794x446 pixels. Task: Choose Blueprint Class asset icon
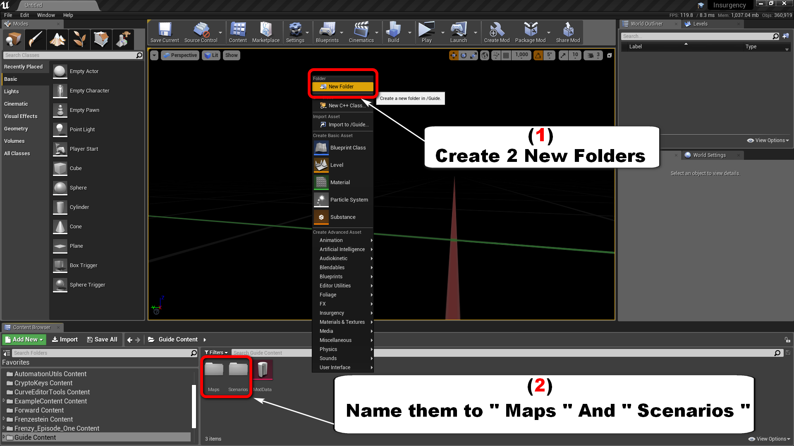tap(321, 148)
